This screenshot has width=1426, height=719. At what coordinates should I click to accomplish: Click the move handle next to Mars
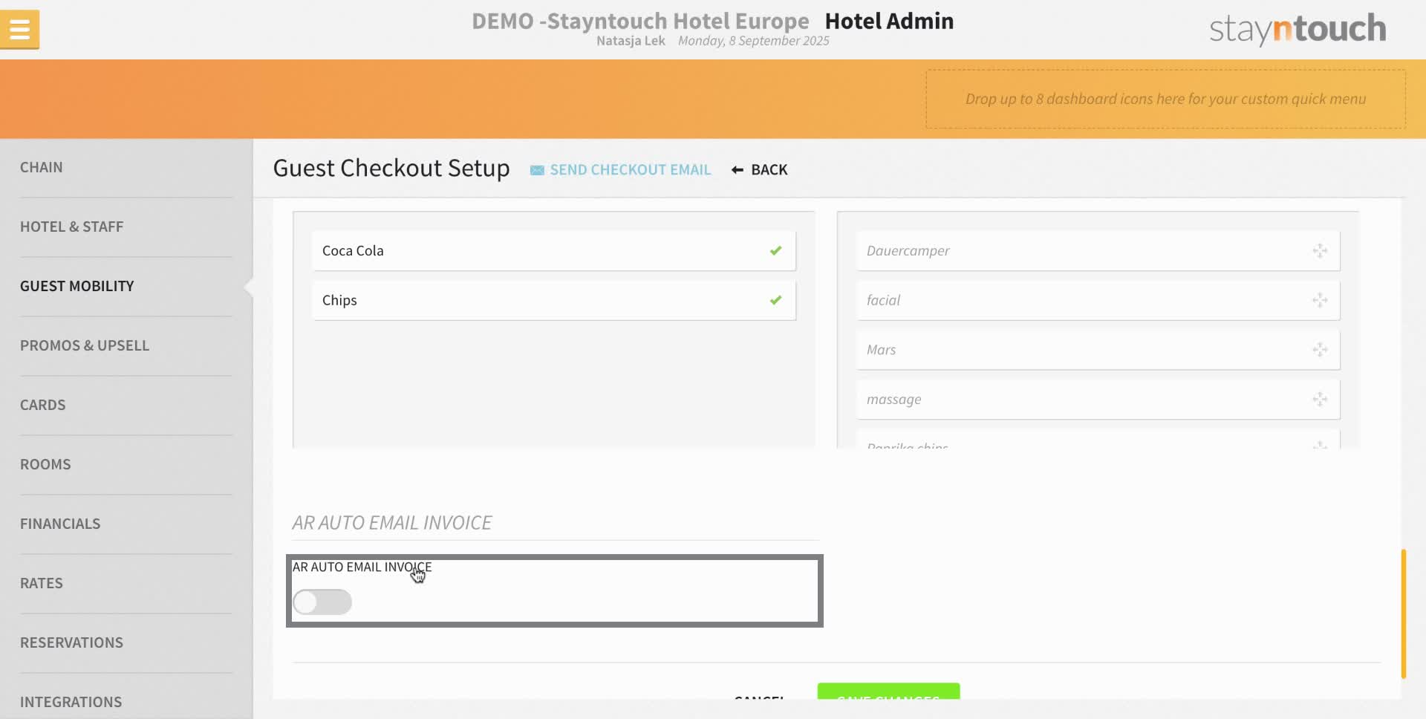(x=1321, y=349)
